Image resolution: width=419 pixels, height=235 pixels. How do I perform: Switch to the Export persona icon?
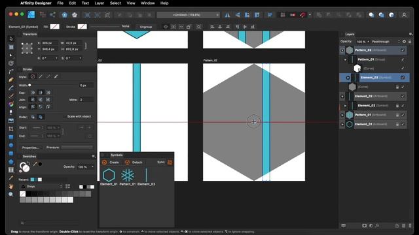coord(52,14)
